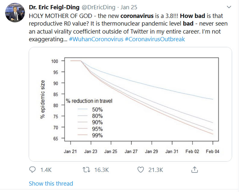Click the % reduction in travel legend title
Screen dimensions: 241x192
(x=89, y=101)
